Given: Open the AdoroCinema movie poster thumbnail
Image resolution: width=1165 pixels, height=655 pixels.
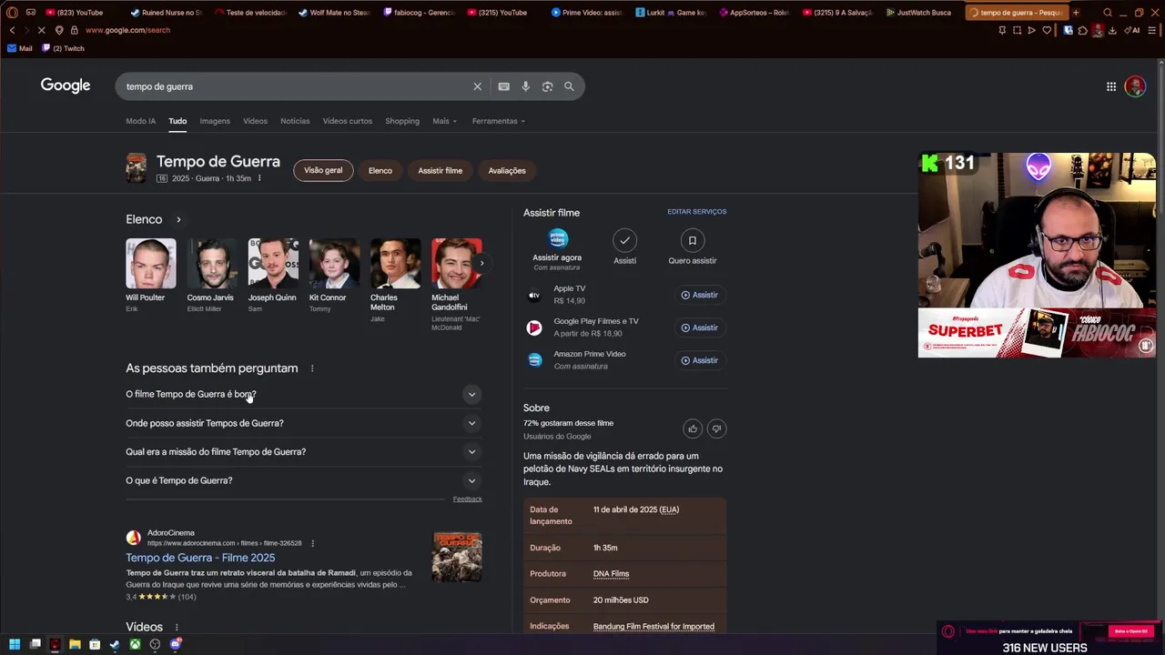Looking at the screenshot, I should (457, 557).
